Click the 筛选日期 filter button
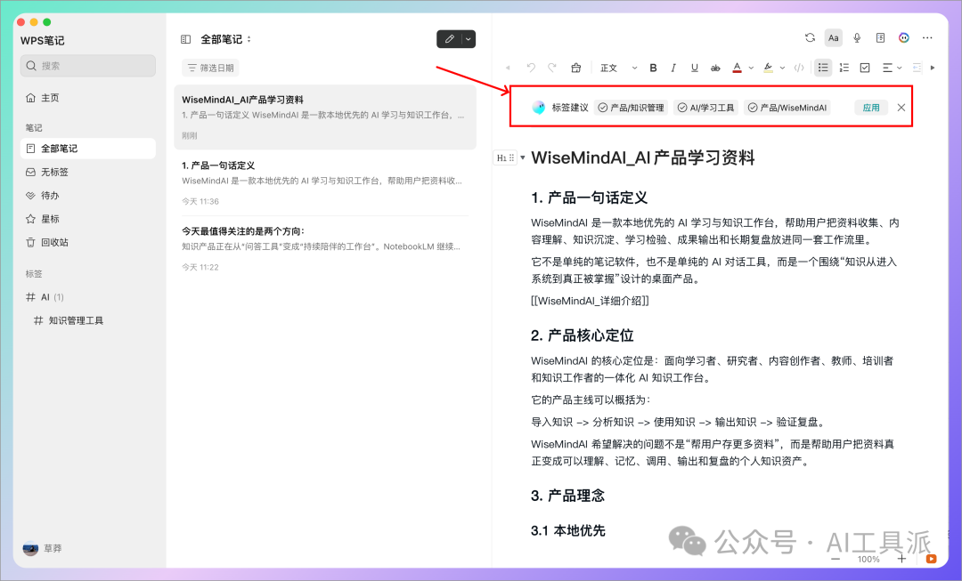The height and width of the screenshot is (581, 962). click(210, 68)
